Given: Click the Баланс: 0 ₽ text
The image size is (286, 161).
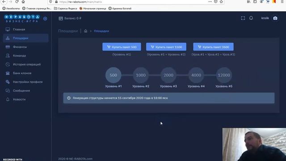Looking at the screenshot, I should click(x=73, y=18).
